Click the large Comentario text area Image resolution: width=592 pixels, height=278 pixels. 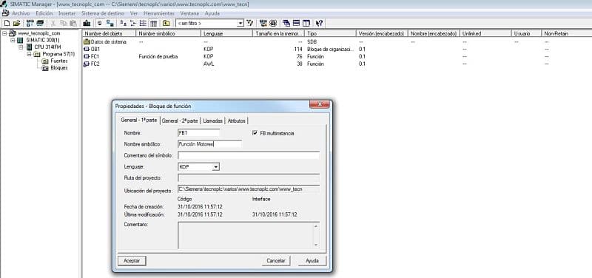[246, 235]
